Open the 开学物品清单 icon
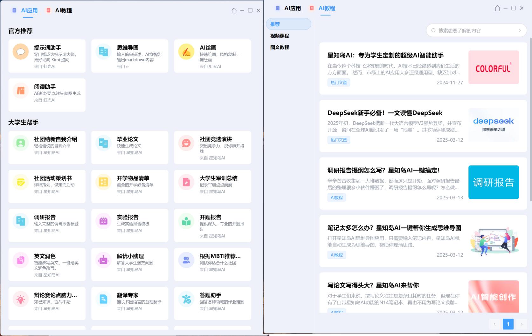Screen dimensions: 532x336 (x=103, y=182)
